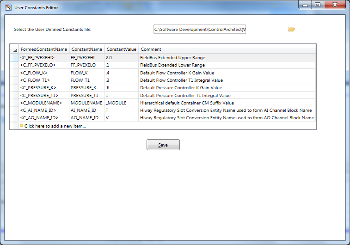350x245 pixels.
Task: Edit the value .4 for FLOW_K
Action: click(x=122, y=73)
